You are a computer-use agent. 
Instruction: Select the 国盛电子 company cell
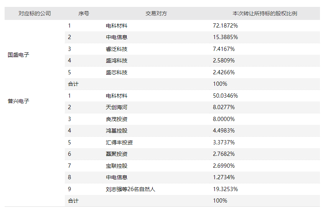pyautogui.click(x=18, y=55)
